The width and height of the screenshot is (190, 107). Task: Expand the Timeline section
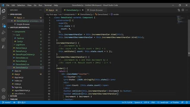point(14,99)
